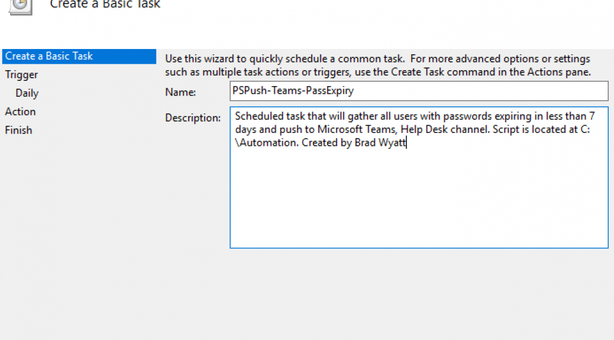Click Microsoft Teams text in the description

(x=356, y=129)
